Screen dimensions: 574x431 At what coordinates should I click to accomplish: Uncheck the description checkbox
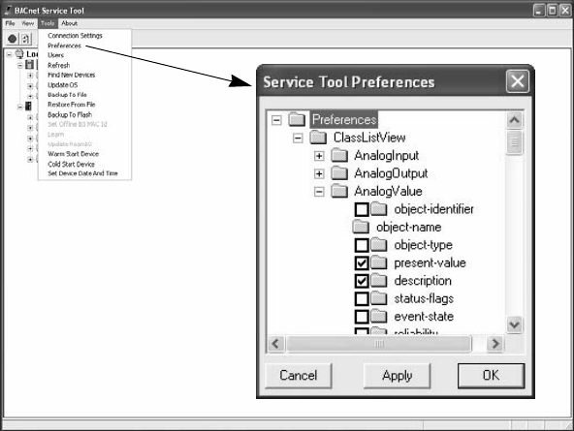coord(362,281)
